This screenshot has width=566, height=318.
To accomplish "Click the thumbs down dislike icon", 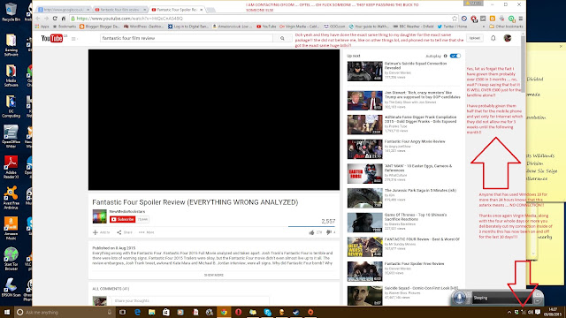I will tap(329, 232).
